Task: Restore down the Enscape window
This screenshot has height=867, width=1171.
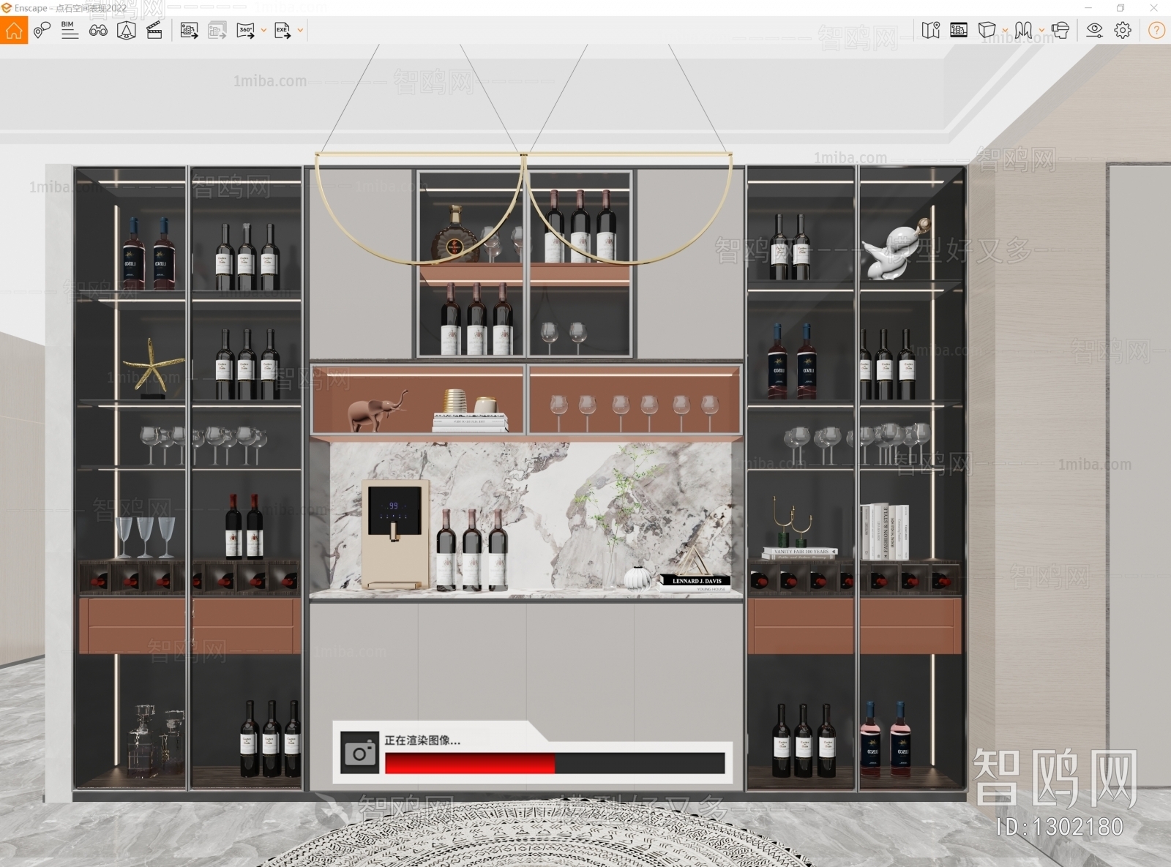Action: 1121,8
